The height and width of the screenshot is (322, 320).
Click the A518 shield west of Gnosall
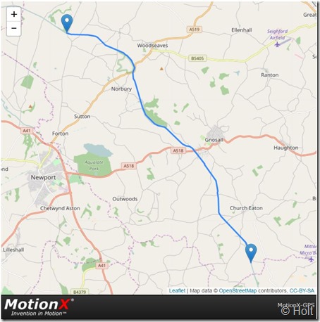pyautogui.click(x=178, y=150)
